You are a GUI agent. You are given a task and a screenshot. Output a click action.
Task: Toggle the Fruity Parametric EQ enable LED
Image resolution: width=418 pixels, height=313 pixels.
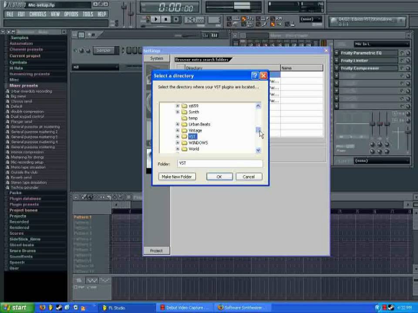(x=402, y=53)
